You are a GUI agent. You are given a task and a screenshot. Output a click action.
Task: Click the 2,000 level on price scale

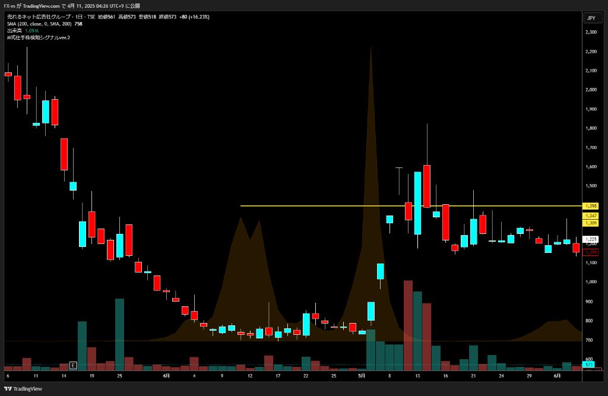[591, 90]
